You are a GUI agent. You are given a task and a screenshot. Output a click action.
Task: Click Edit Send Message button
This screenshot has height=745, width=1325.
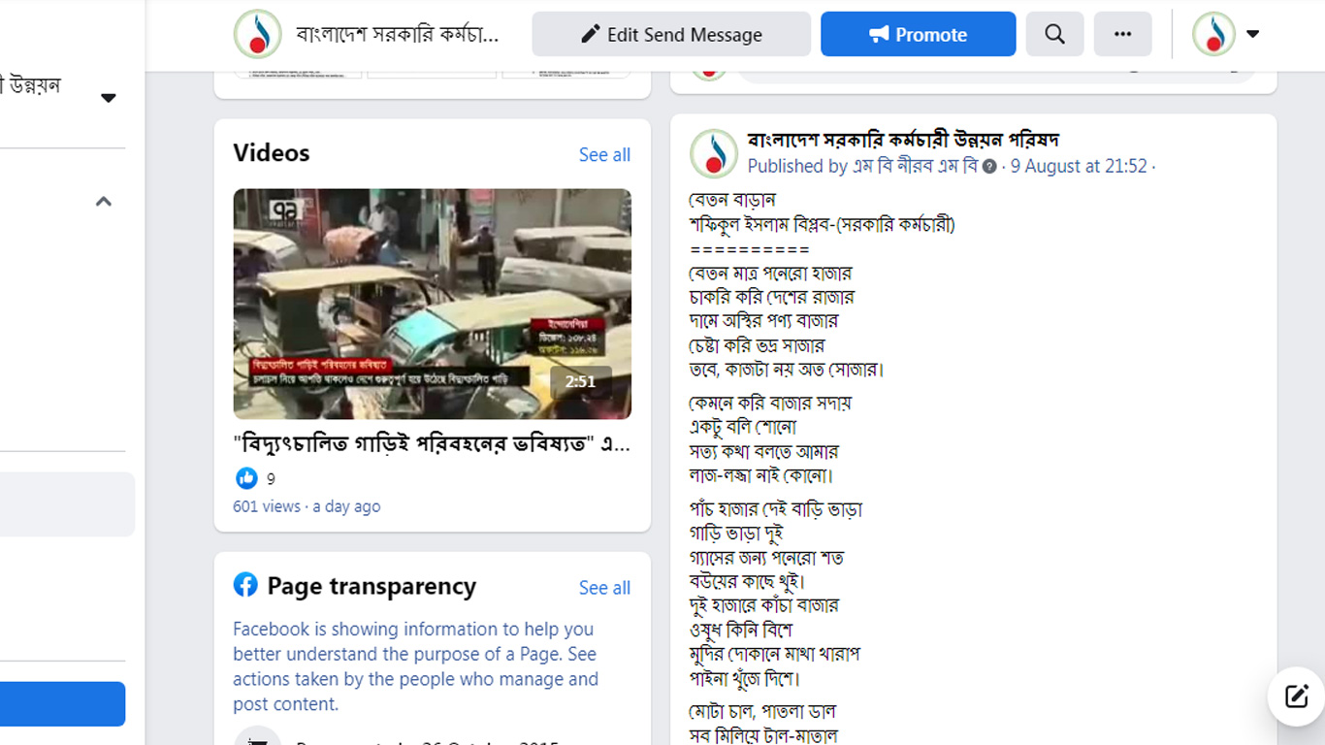pyautogui.click(x=671, y=34)
